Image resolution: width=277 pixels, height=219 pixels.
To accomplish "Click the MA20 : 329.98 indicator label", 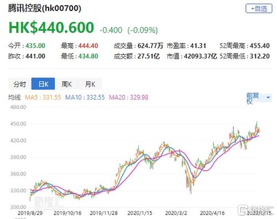I will [x=129, y=97].
